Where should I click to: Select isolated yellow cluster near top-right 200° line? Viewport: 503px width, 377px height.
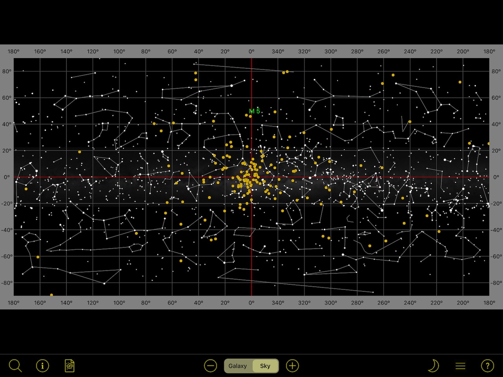460,82
